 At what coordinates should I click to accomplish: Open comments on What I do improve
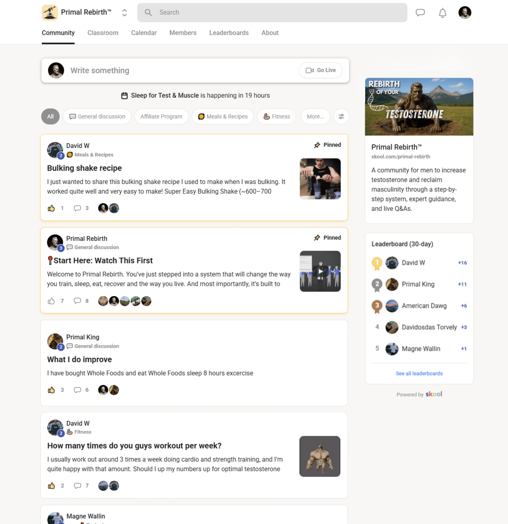coord(77,390)
